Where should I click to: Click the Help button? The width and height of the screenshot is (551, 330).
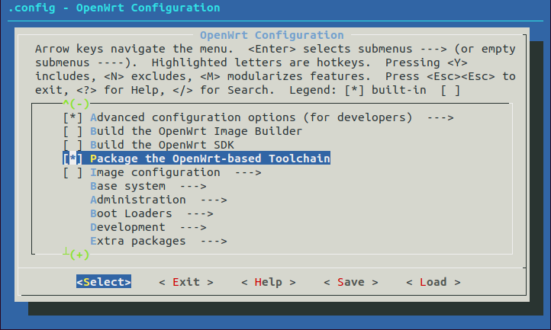coord(269,282)
